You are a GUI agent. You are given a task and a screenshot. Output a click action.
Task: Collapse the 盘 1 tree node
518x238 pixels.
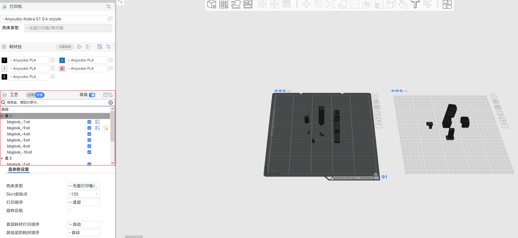[x=2, y=116]
